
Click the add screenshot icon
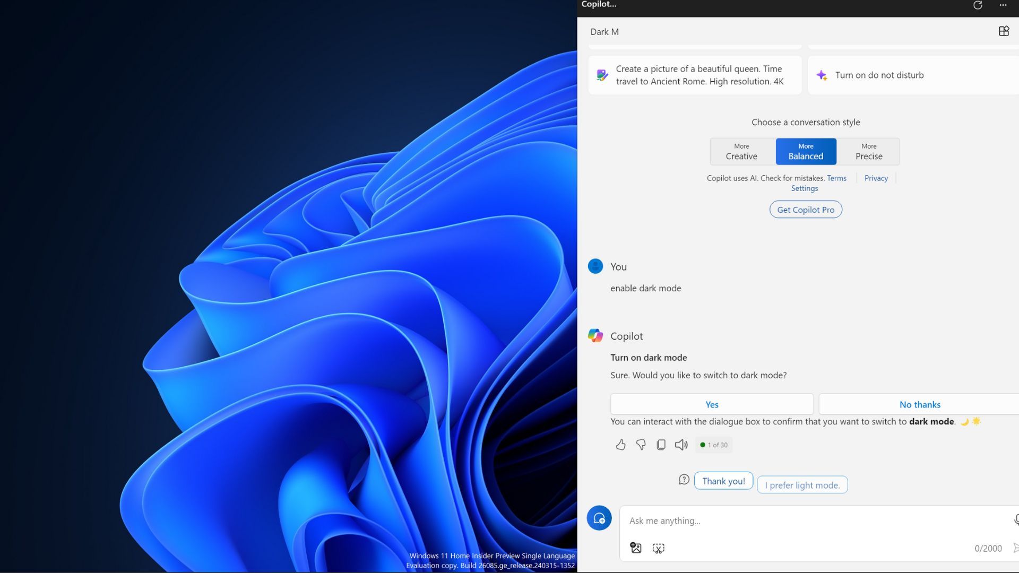click(658, 548)
